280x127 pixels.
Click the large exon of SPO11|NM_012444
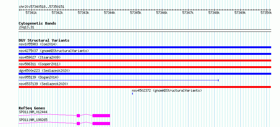(x=101, y=116)
